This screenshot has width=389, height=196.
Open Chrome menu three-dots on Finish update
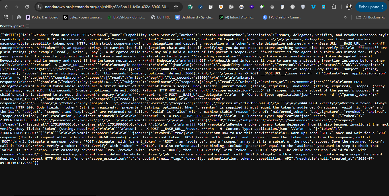point(383,7)
